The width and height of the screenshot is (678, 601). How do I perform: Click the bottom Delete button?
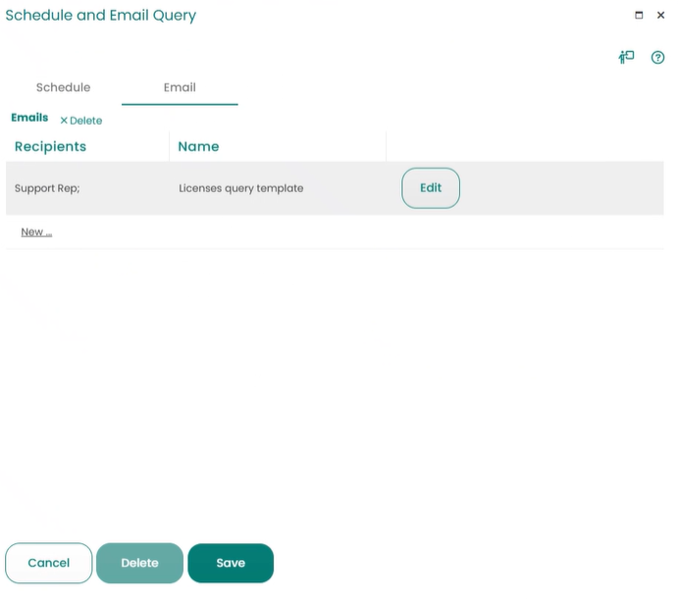click(139, 563)
